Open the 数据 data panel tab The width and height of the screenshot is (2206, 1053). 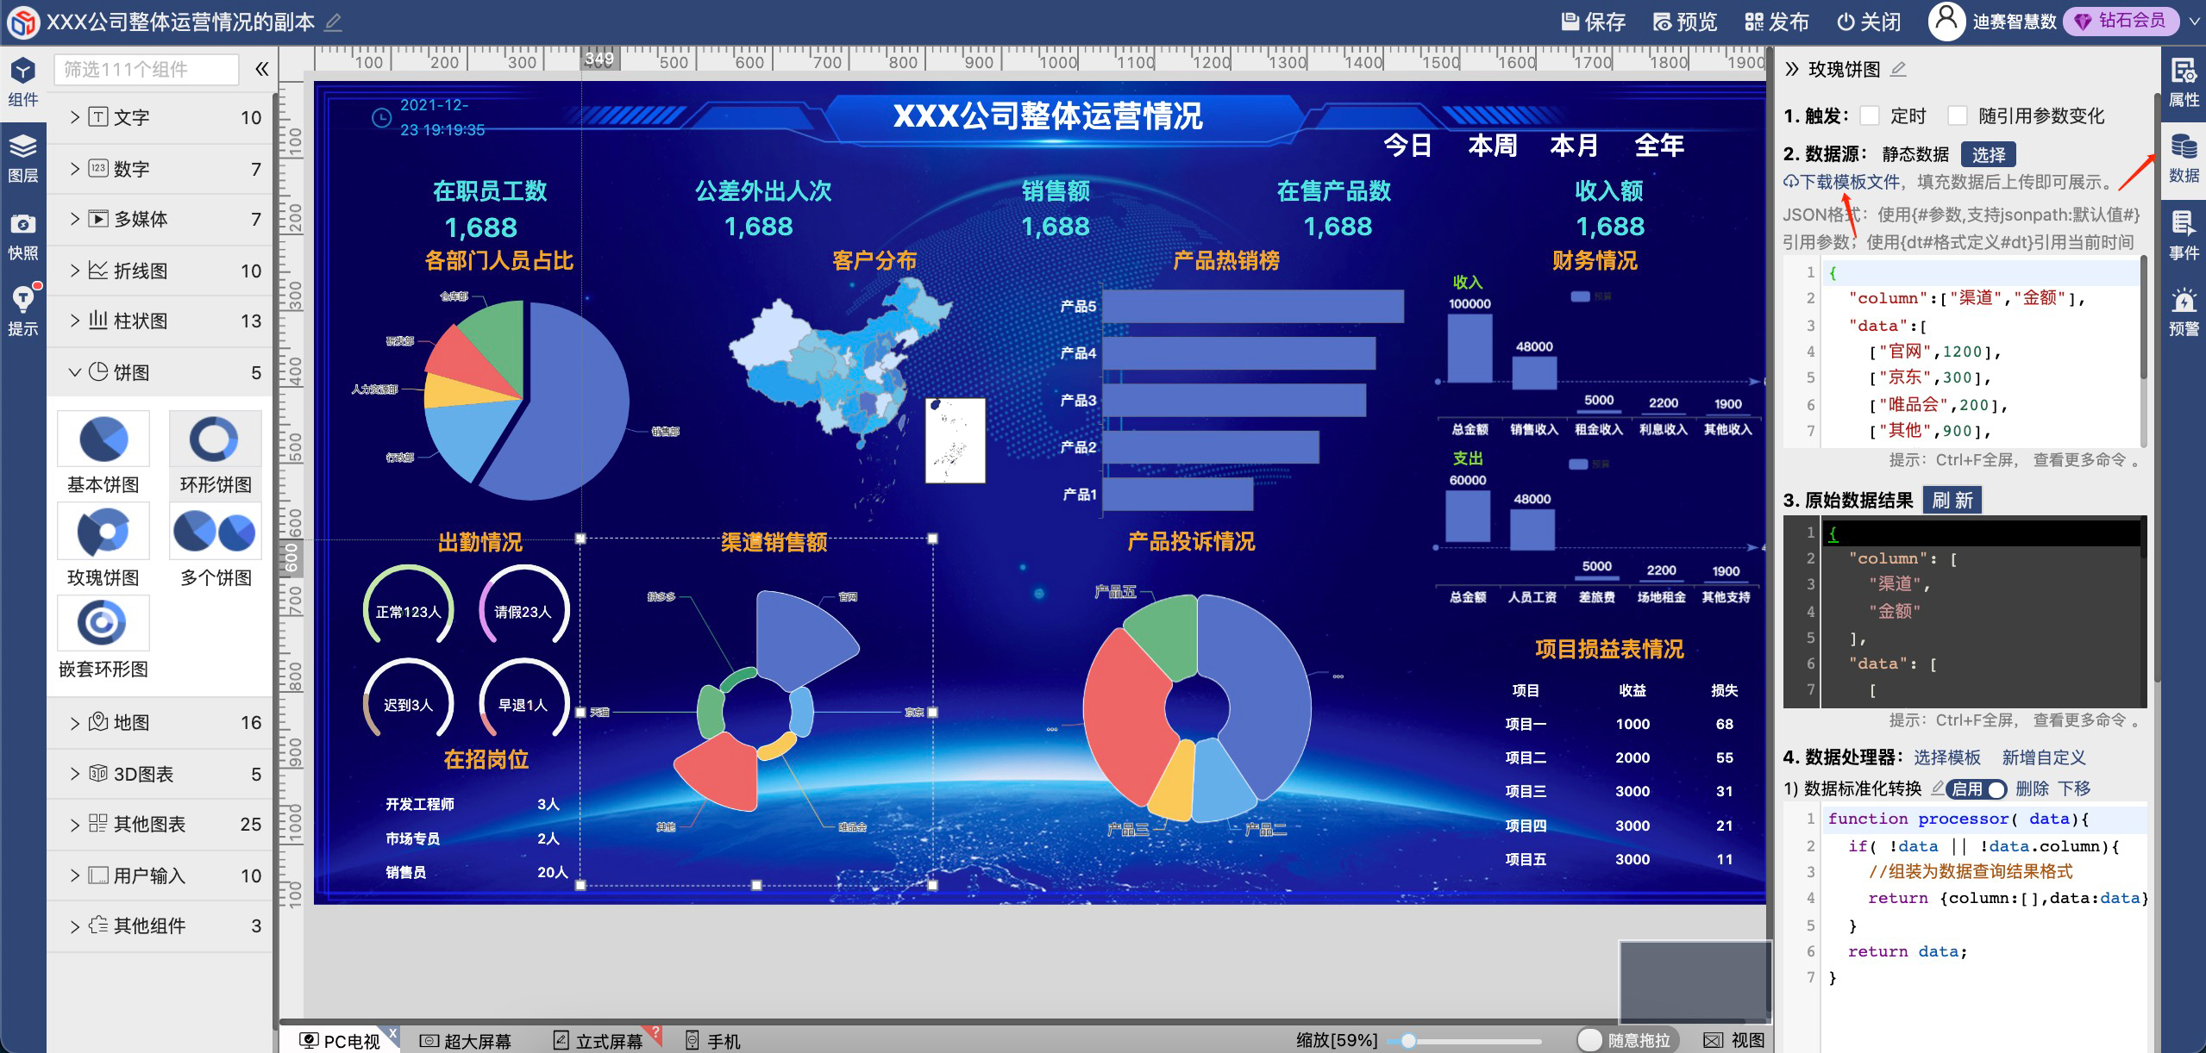pos(2184,159)
